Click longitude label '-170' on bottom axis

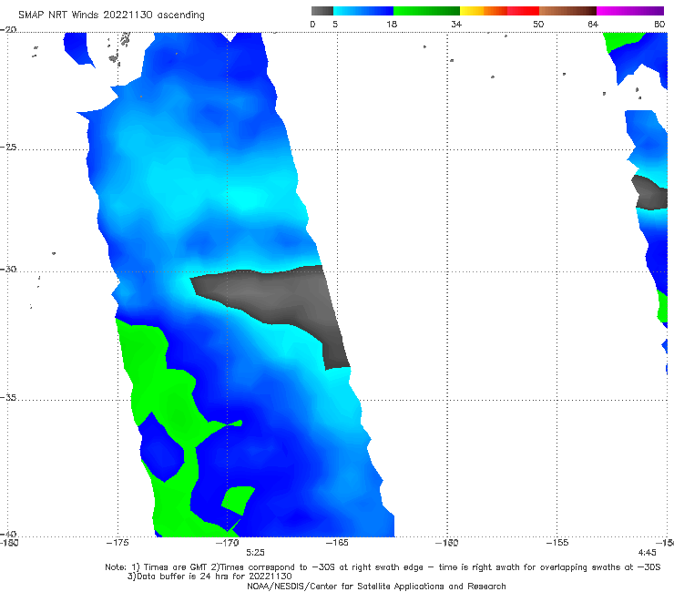coord(227,543)
